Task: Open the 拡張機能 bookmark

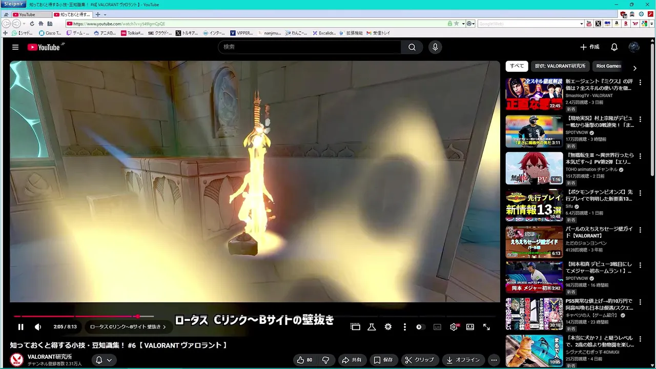Action: click(351, 33)
